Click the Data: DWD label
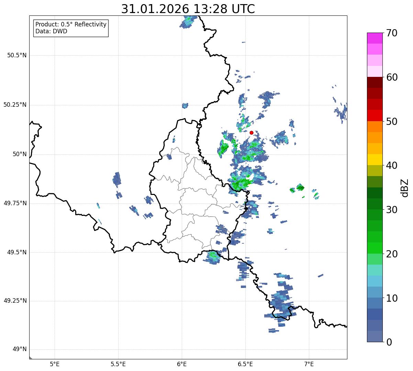 [x=51, y=31]
